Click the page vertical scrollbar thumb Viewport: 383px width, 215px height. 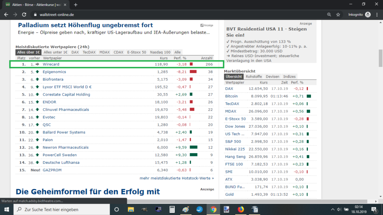(x=380, y=58)
